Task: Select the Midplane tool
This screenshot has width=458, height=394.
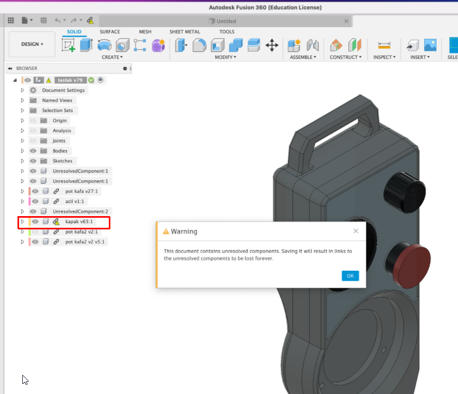Action: point(355,45)
